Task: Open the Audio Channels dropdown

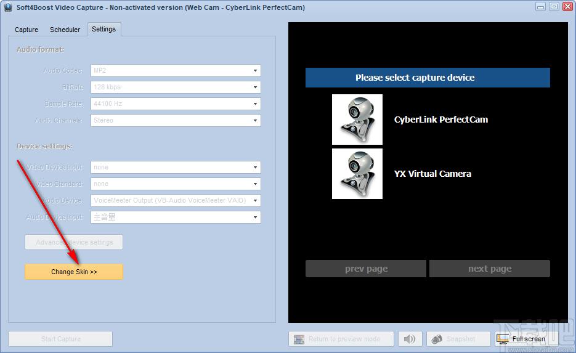Action: coord(176,120)
